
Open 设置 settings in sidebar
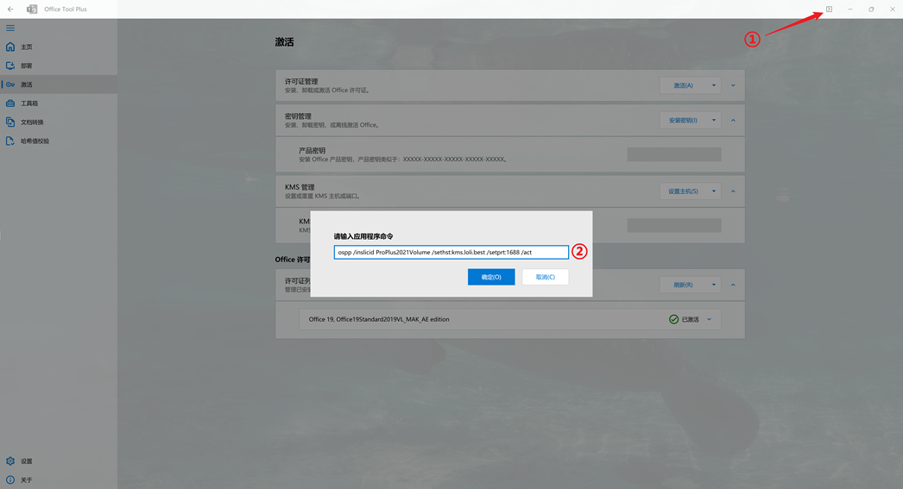59,461
